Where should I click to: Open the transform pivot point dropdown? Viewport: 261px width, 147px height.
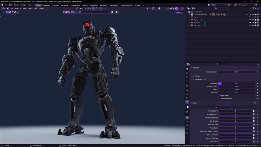point(89,8)
